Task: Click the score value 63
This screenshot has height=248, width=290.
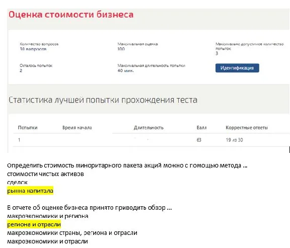Action: click(x=199, y=140)
